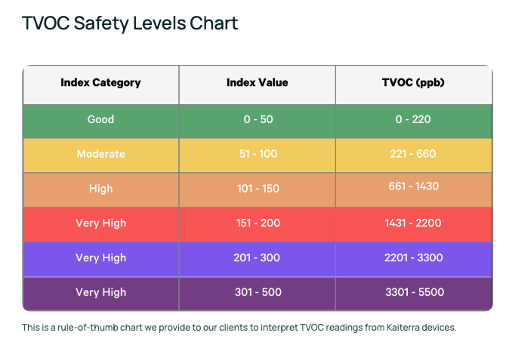This screenshot has width=506, height=342.
Task: Click the TVOC 1431 - 2200 cell
Action: click(414, 224)
